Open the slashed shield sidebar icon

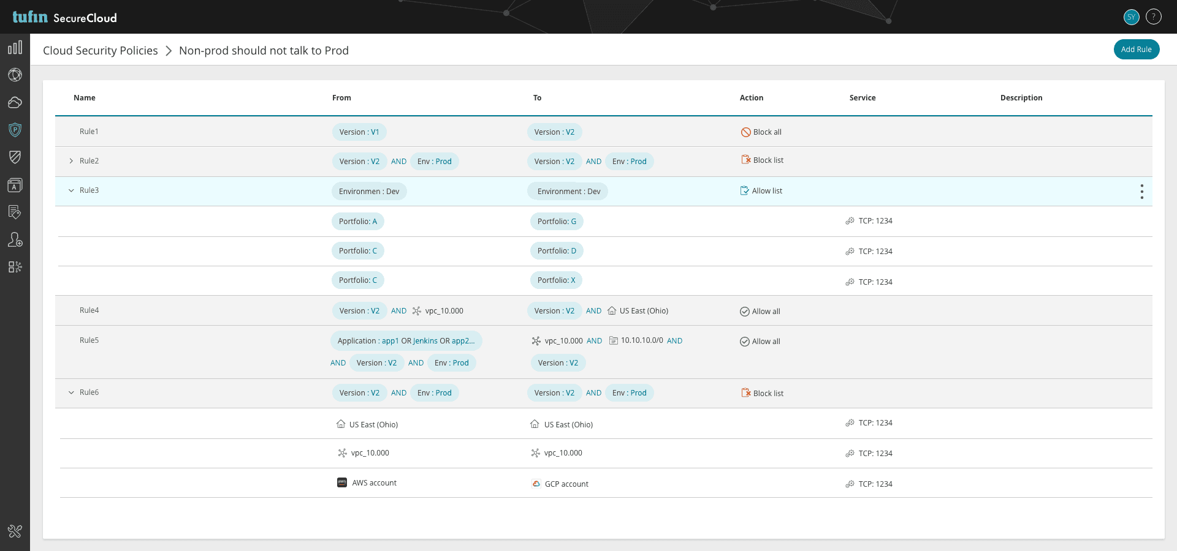[15, 157]
